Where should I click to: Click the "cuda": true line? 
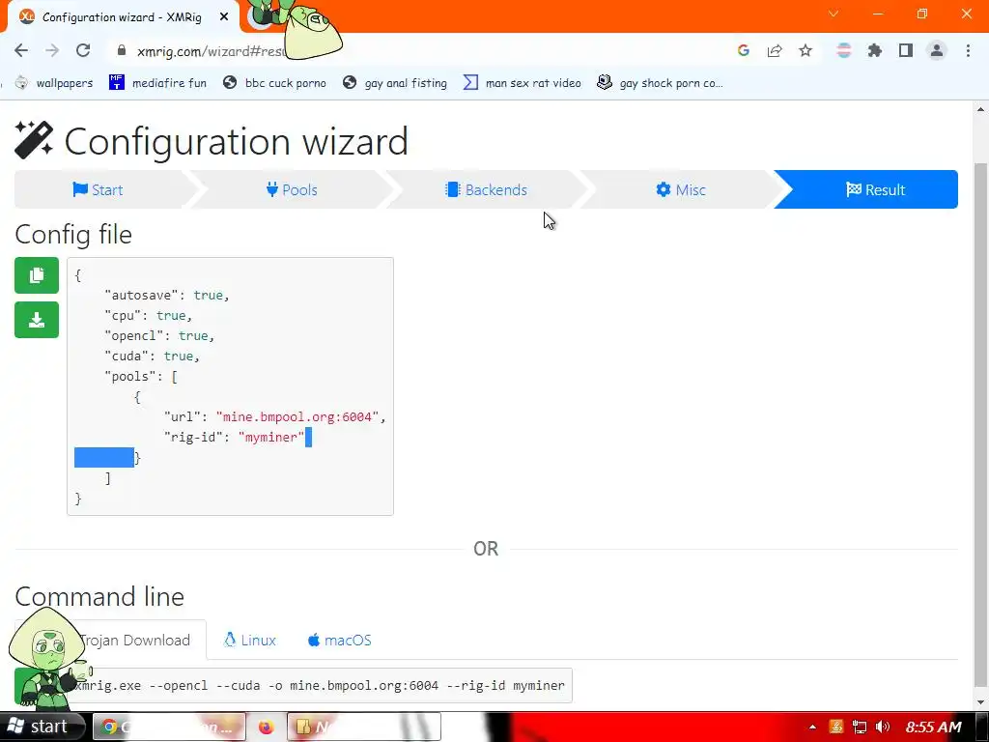point(152,356)
